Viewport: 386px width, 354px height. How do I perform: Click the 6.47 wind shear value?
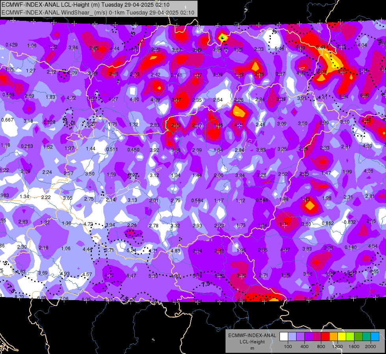(131, 276)
